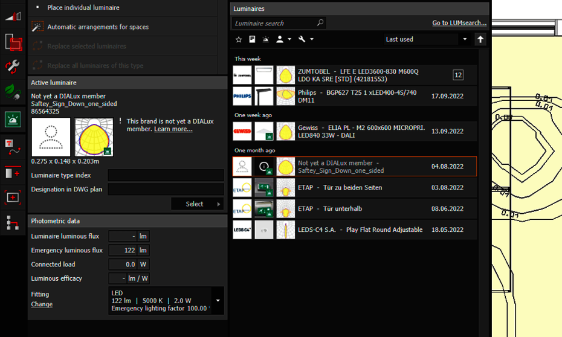Select Automatic arrangements for spaces
Viewport: 562px width, 337px height.
[97, 27]
